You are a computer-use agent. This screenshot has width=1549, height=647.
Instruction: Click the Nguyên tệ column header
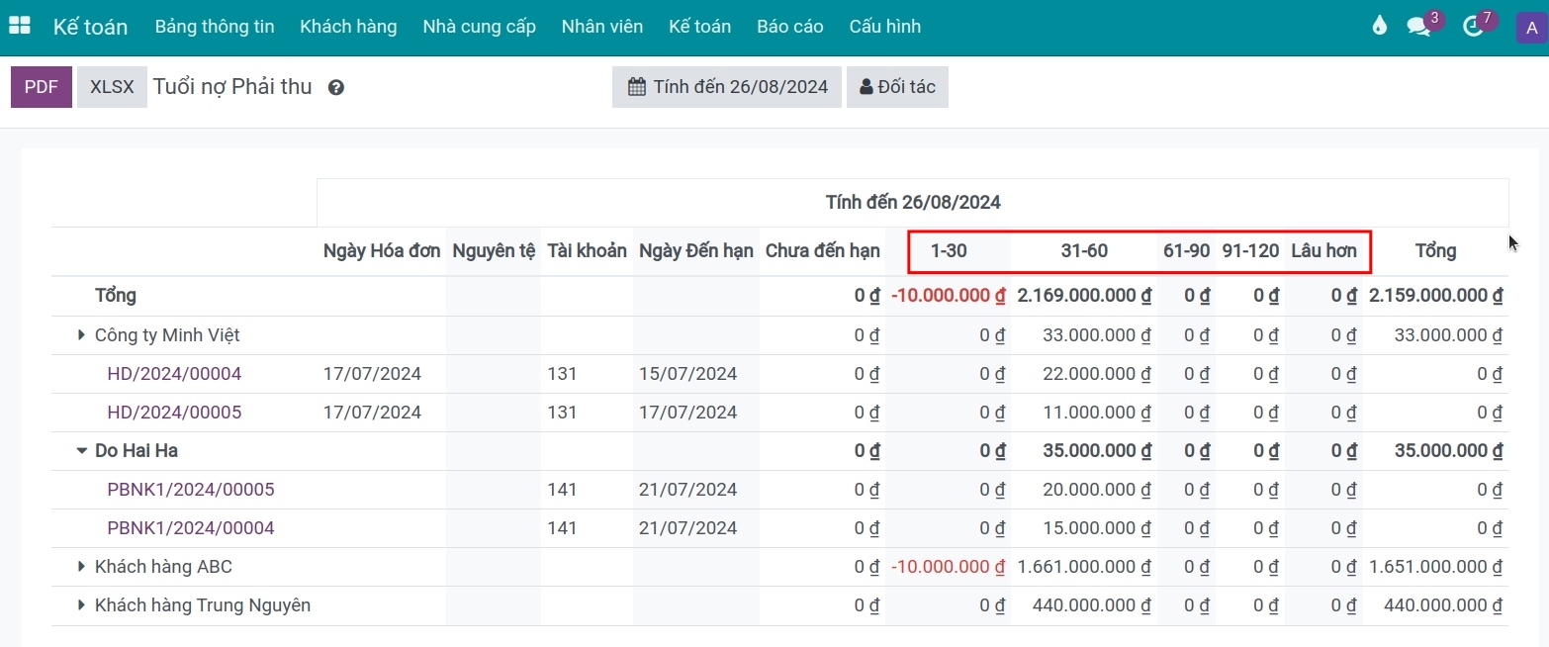click(x=494, y=251)
